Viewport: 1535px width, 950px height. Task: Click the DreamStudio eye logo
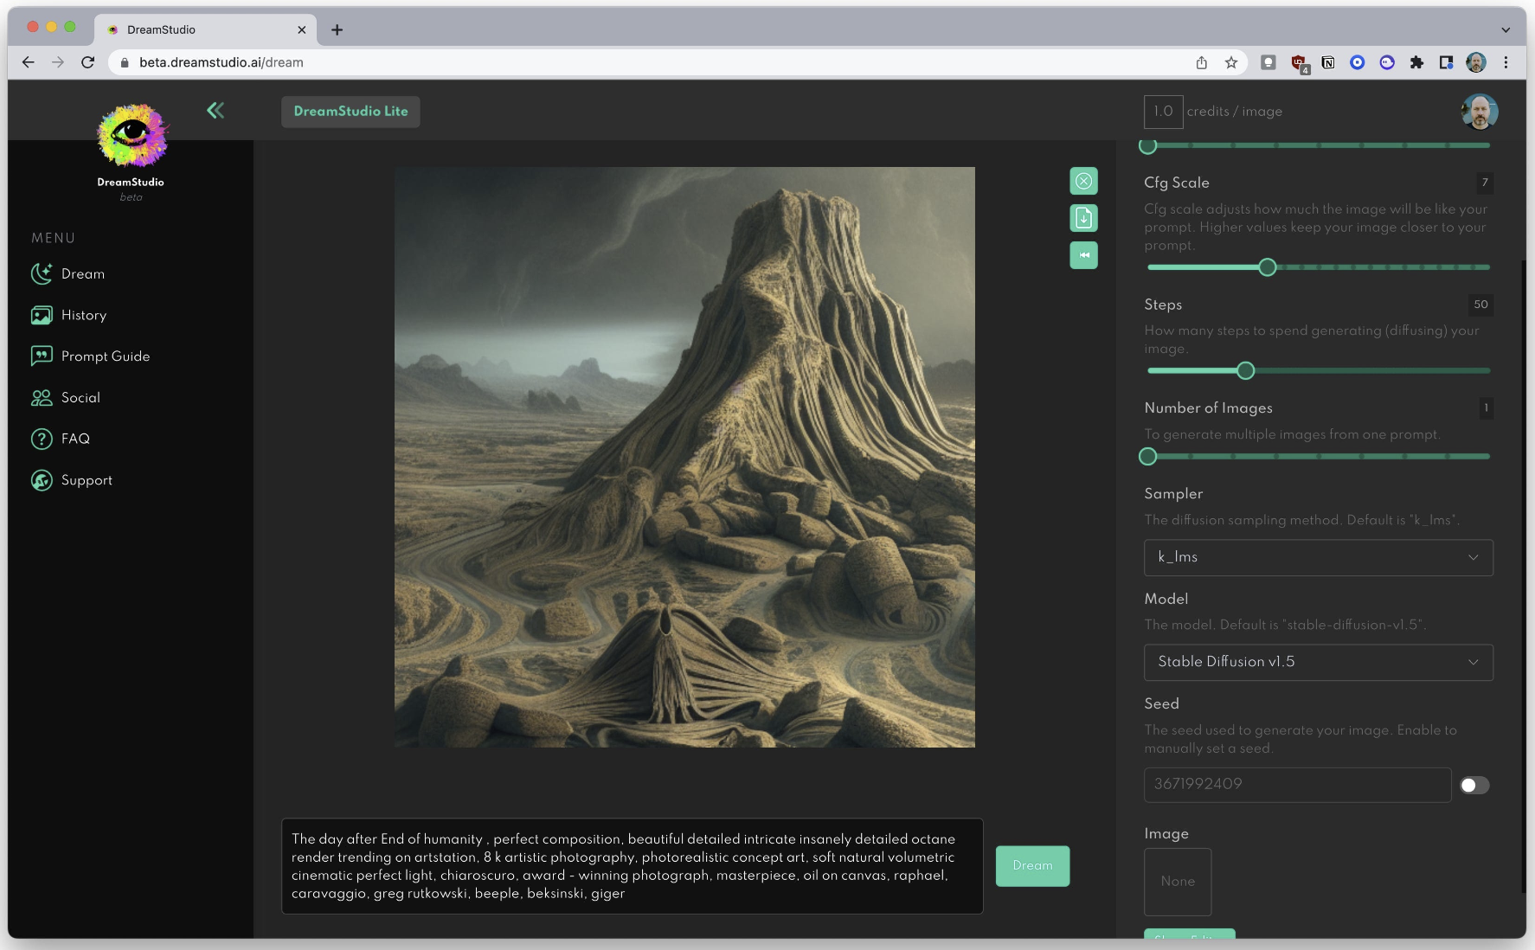[x=132, y=135]
